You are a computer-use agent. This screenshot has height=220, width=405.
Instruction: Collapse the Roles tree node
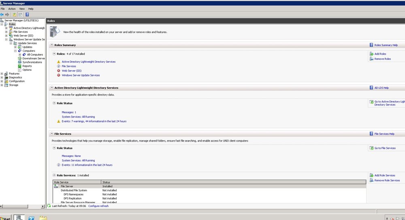coord(2,24)
